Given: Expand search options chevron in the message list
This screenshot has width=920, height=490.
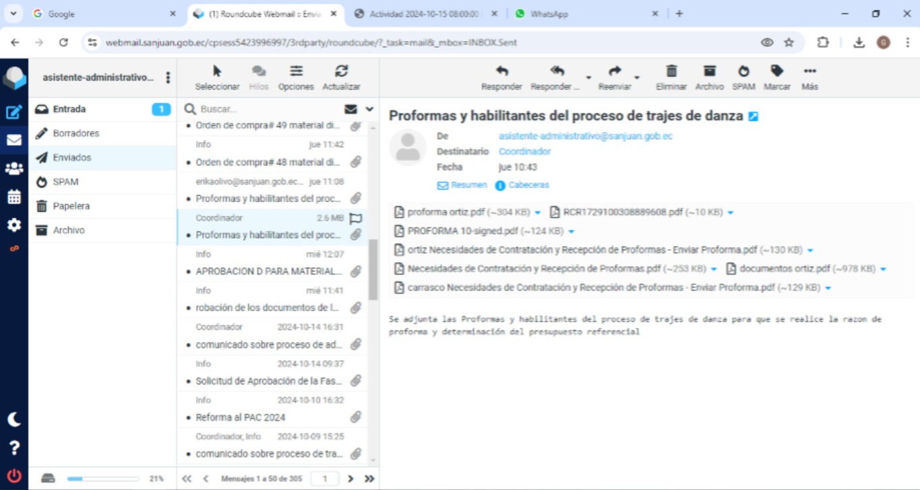Looking at the screenshot, I should click(369, 109).
